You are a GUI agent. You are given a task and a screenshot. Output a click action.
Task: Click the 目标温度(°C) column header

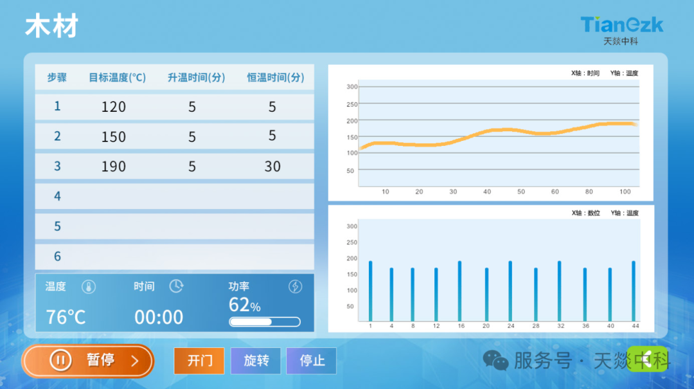(x=118, y=78)
